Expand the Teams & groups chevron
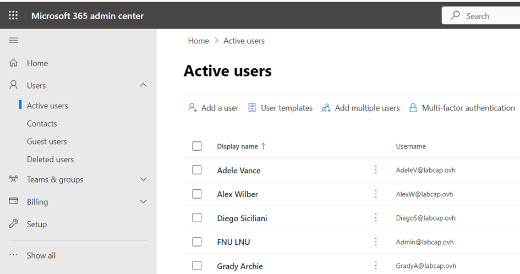 click(x=143, y=179)
